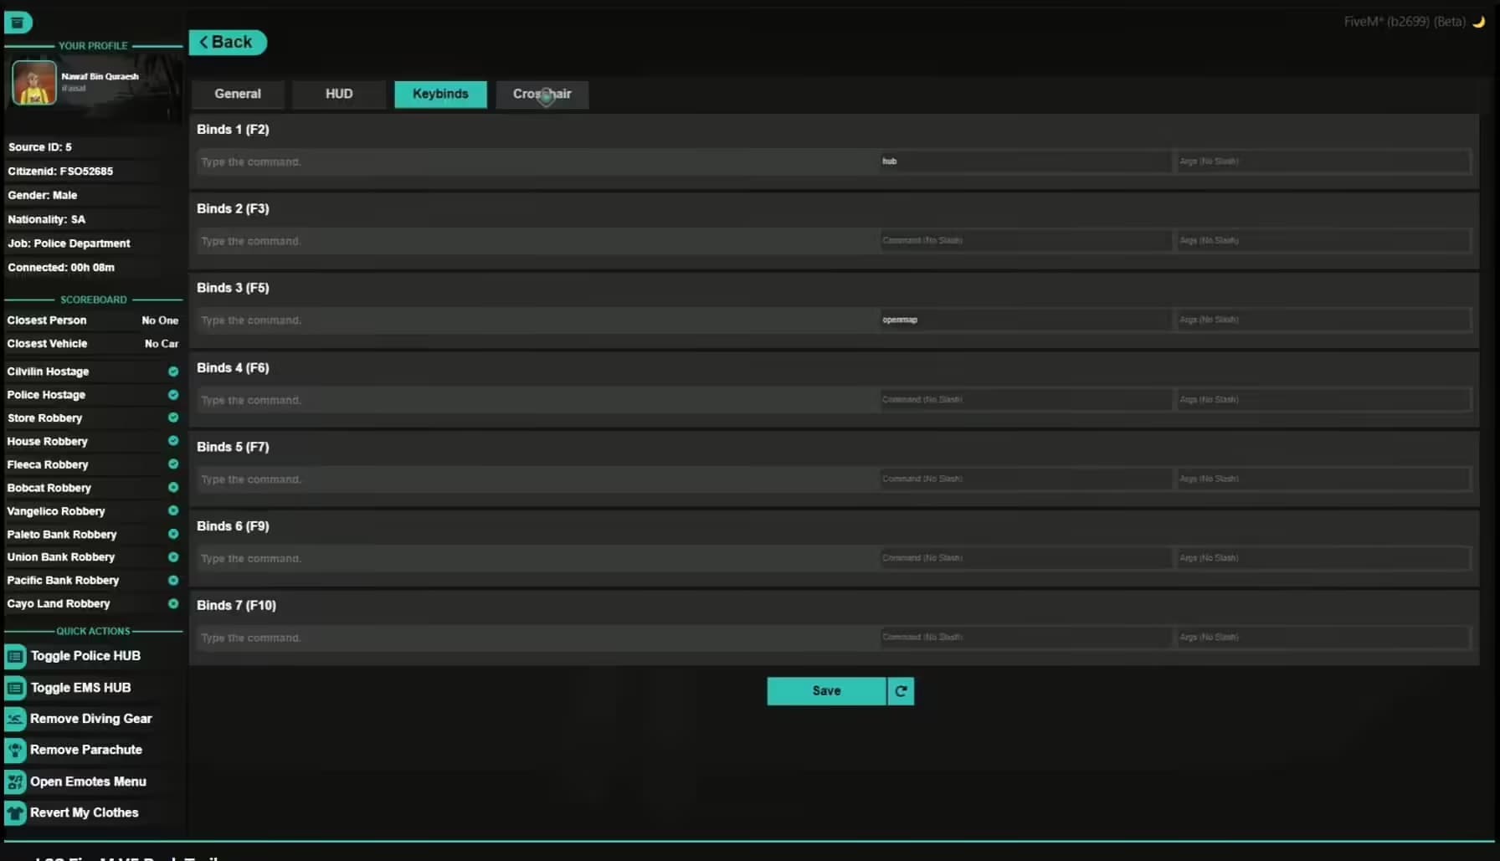1500x861 pixels.
Task: Toggle the Fleeca Robbery status icon
Action: [x=173, y=464]
